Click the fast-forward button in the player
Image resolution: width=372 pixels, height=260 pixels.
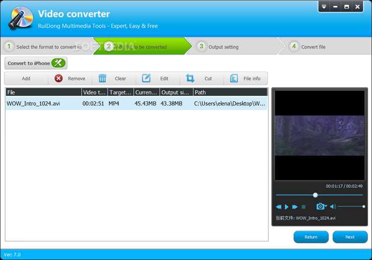click(295, 207)
